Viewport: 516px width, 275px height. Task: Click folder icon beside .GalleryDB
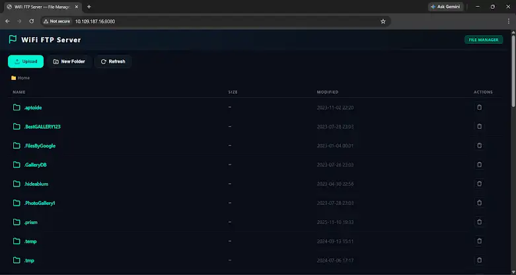tap(17, 165)
